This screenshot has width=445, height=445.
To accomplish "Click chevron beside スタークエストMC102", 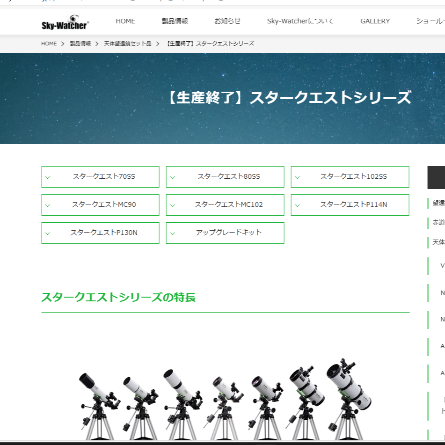I will pos(173,205).
